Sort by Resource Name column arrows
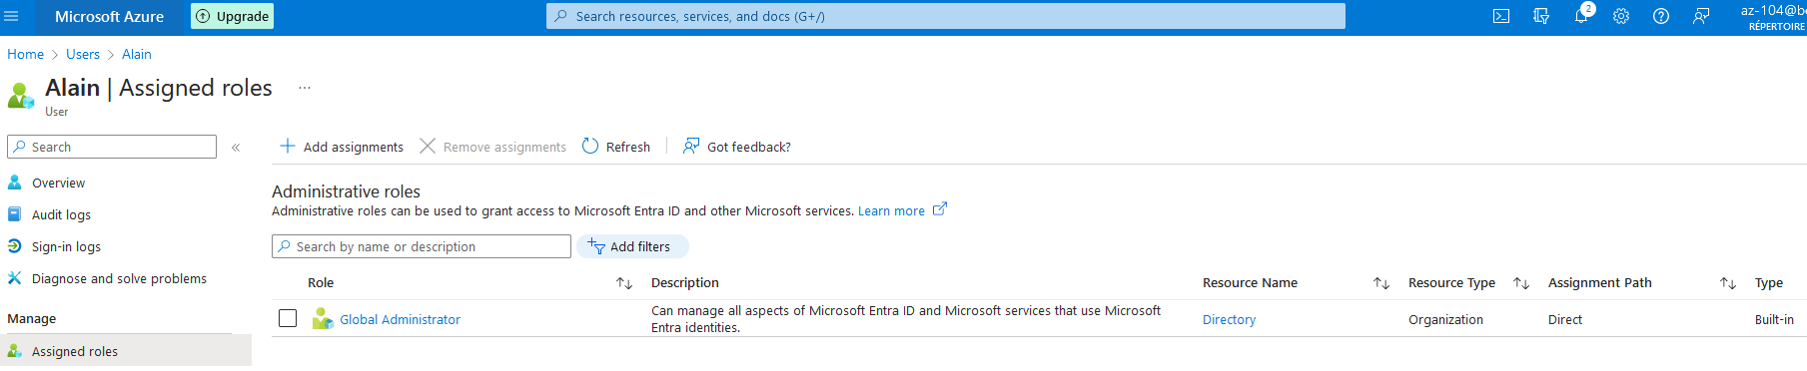Screen dimensions: 1807x371 [1381, 283]
